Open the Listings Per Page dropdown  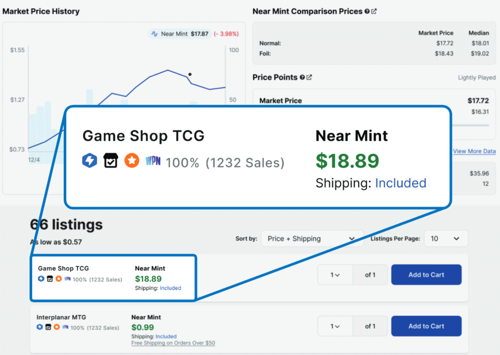(446, 238)
